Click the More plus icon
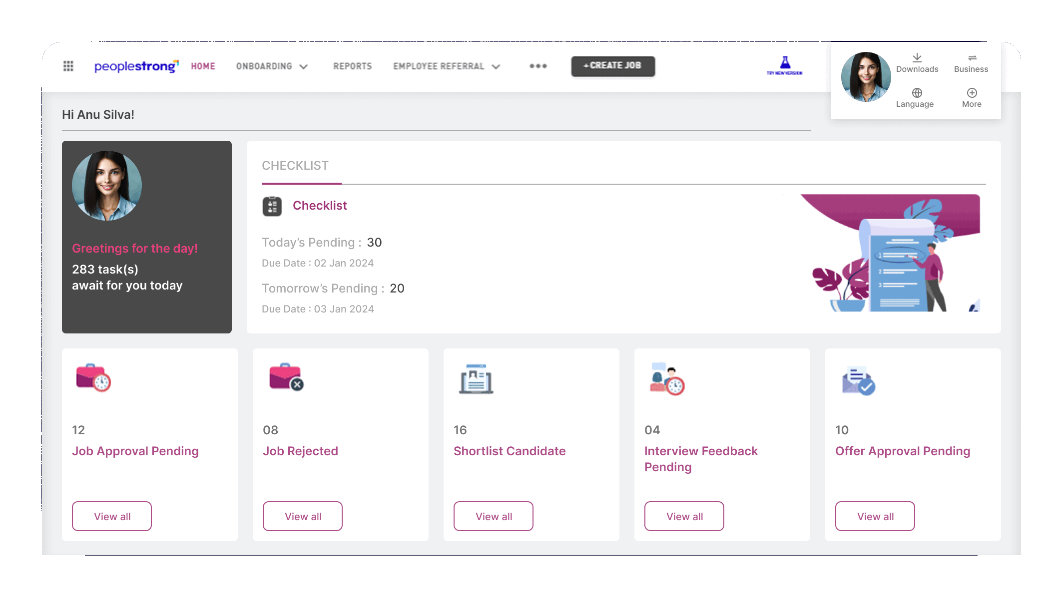Viewport: 1063px width, 597px height. click(972, 93)
